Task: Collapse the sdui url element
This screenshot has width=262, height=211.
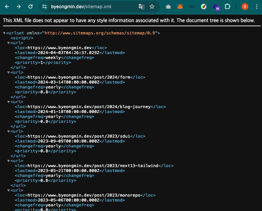Action: [x=8, y=131]
